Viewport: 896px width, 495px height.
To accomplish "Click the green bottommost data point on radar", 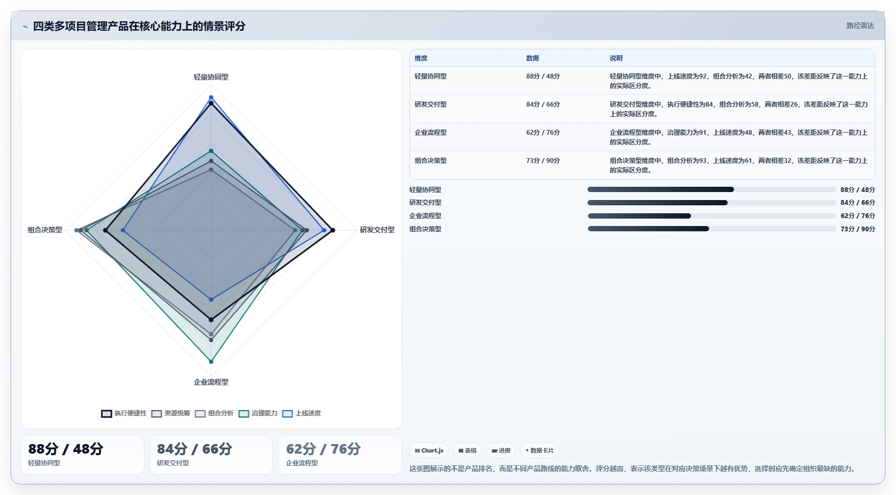I will click(211, 361).
